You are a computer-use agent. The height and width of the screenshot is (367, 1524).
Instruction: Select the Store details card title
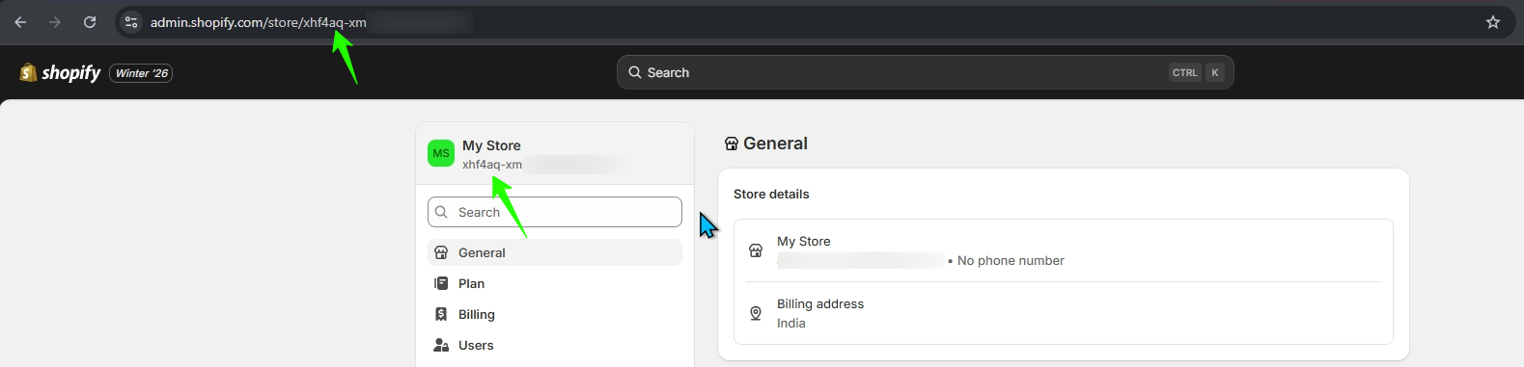pyautogui.click(x=771, y=194)
